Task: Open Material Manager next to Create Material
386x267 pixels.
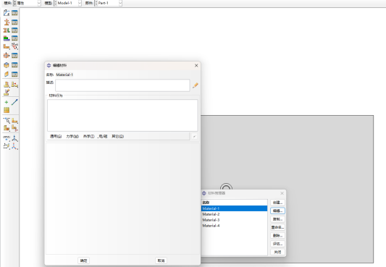Action: tap(14, 13)
